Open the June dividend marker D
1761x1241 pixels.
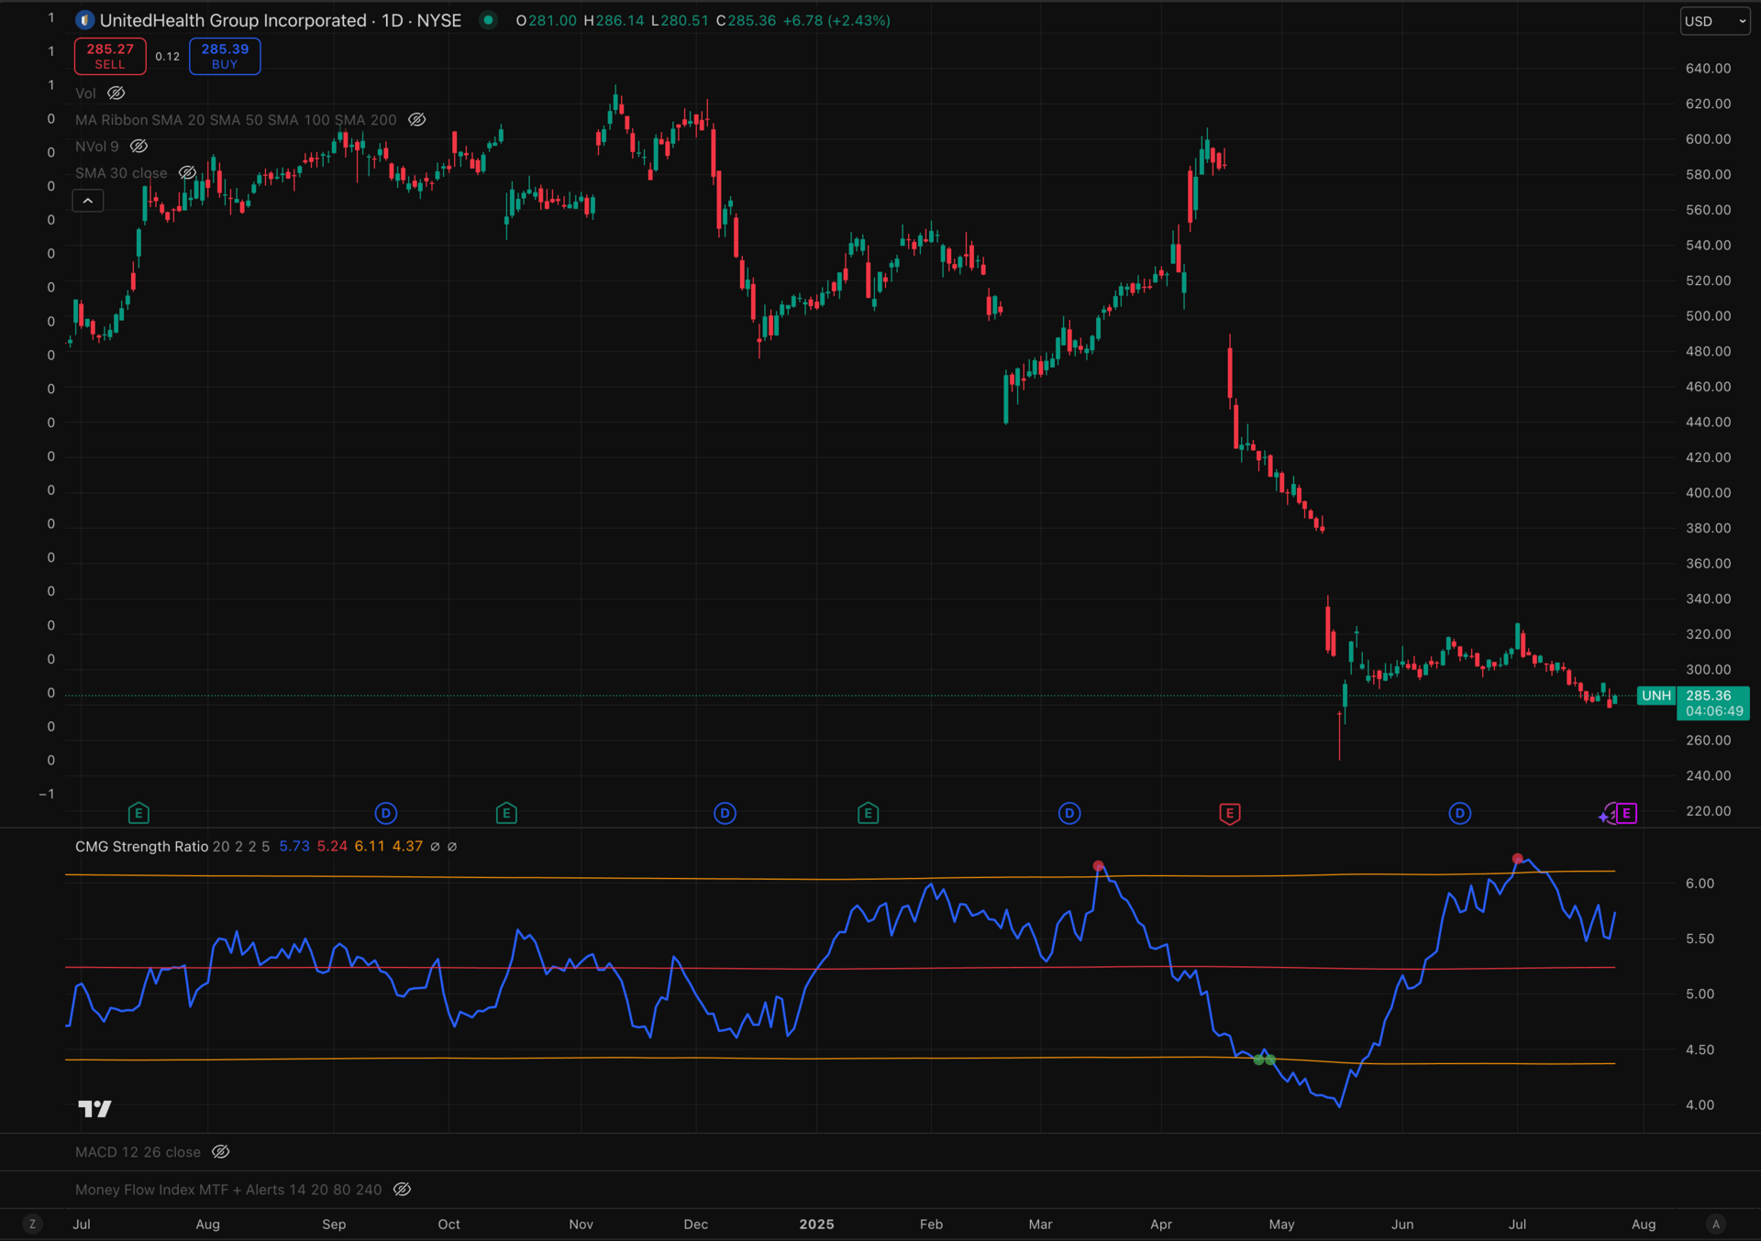click(1460, 813)
